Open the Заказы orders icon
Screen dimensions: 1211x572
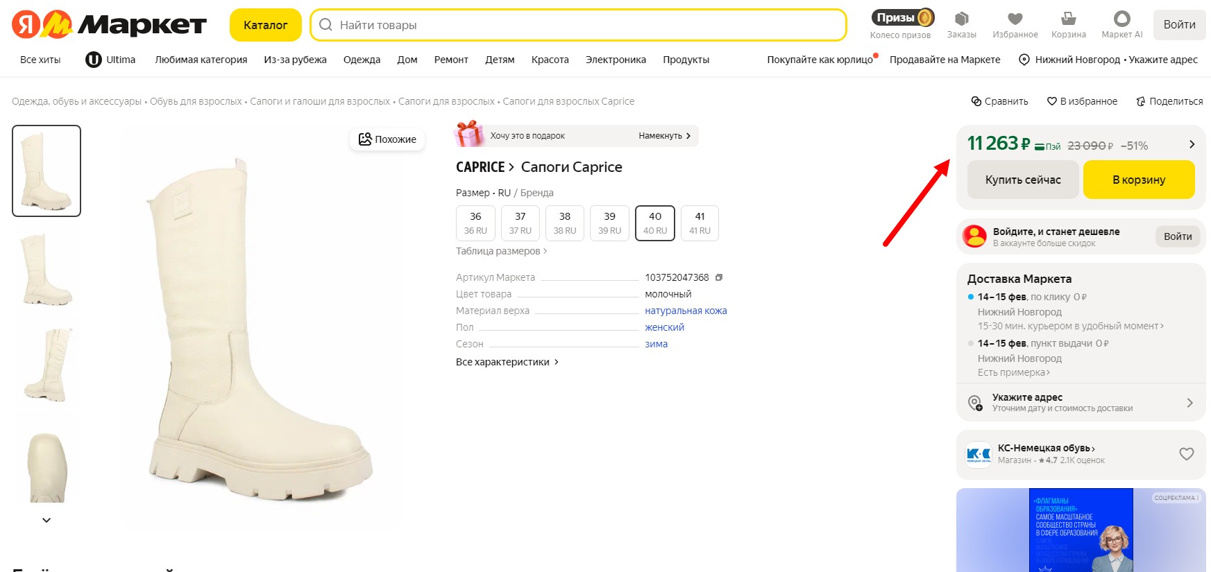point(961,24)
